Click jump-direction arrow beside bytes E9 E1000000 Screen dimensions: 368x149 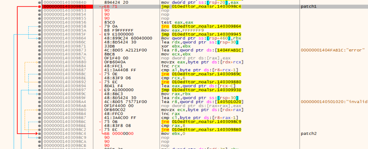pos(101,34)
